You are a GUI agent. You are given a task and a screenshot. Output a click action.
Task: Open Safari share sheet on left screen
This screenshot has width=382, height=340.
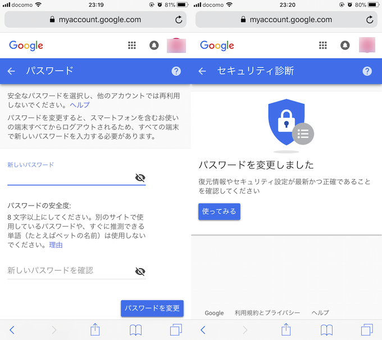click(95, 329)
